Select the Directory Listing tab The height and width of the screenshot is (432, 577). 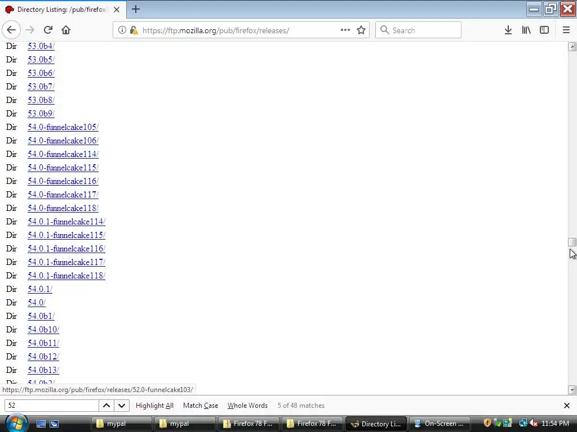[x=63, y=10]
